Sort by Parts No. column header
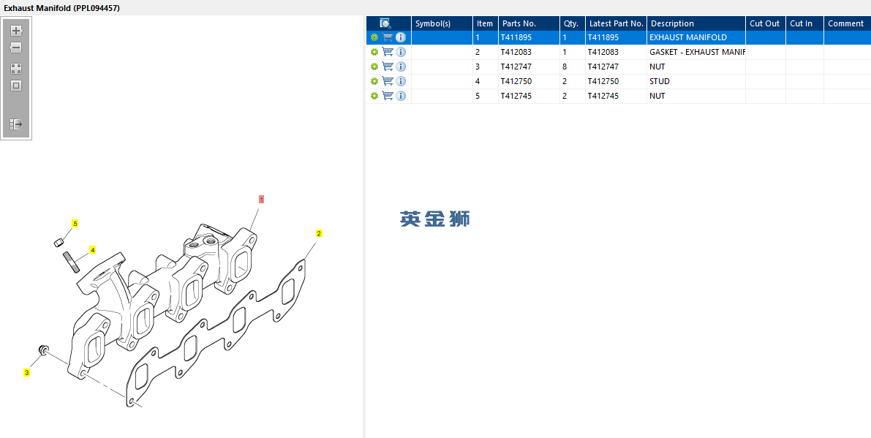This screenshot has height=438, width=871. tap(529, 23)
